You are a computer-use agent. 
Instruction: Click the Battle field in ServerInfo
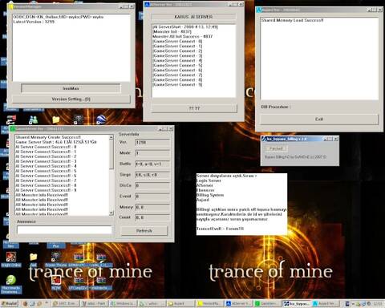pyautogui.click(x=152, y=164)
